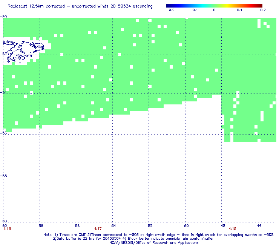Click the 0.2 colorbar label

pyautogui.click(x=263, y=10)
